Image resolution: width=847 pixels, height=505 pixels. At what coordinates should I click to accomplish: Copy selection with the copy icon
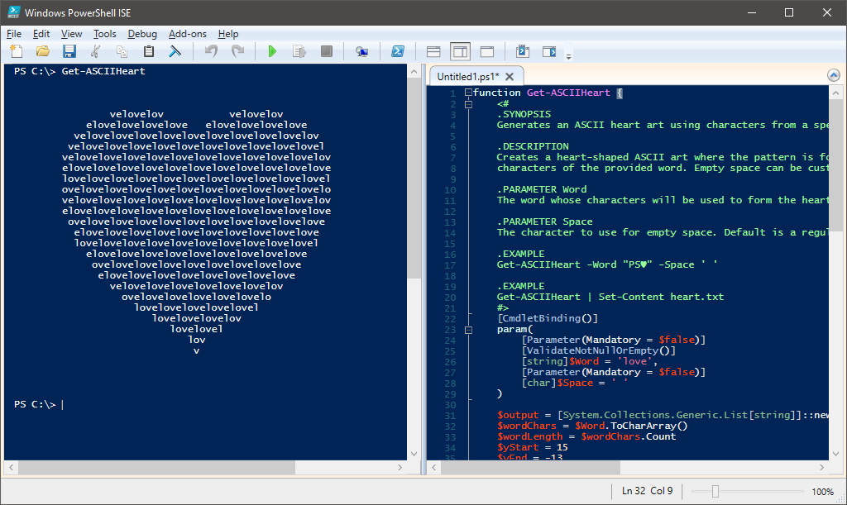122,51
